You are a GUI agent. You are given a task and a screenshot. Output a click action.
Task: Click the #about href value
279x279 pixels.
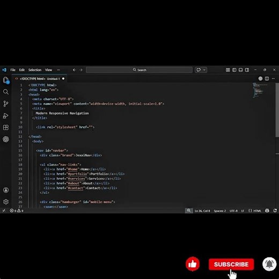(x=74, y=183)
